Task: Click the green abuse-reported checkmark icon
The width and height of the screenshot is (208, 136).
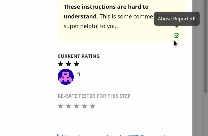Action: (x=177, y=36)
